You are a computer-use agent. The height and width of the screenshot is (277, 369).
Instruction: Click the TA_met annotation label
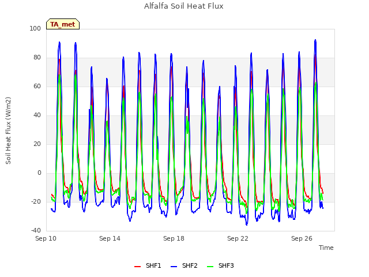pos(63,24)
